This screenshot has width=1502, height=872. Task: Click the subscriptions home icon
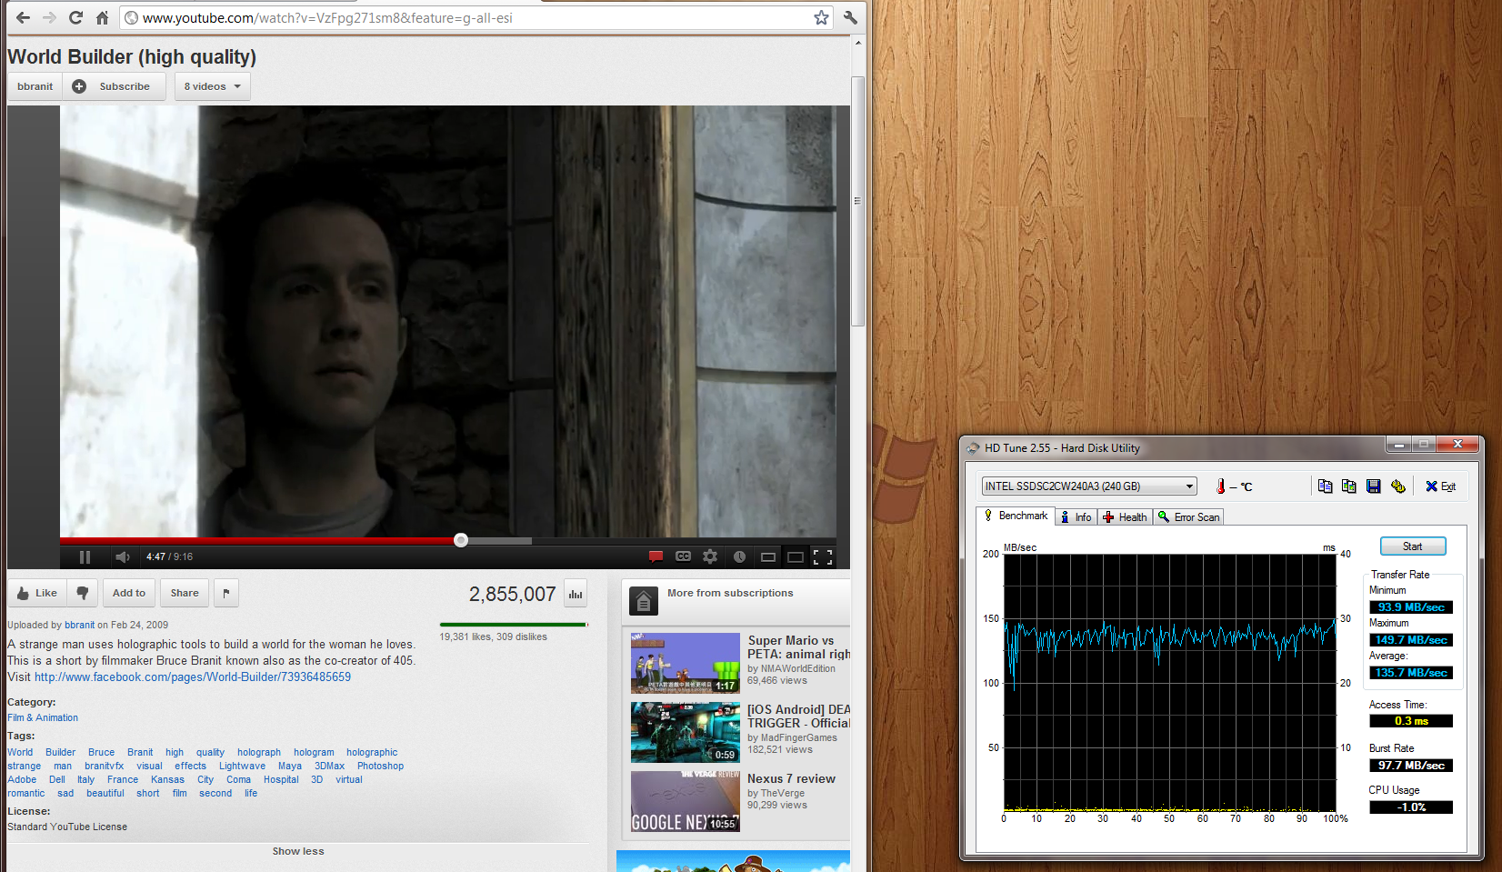point(644,600)
